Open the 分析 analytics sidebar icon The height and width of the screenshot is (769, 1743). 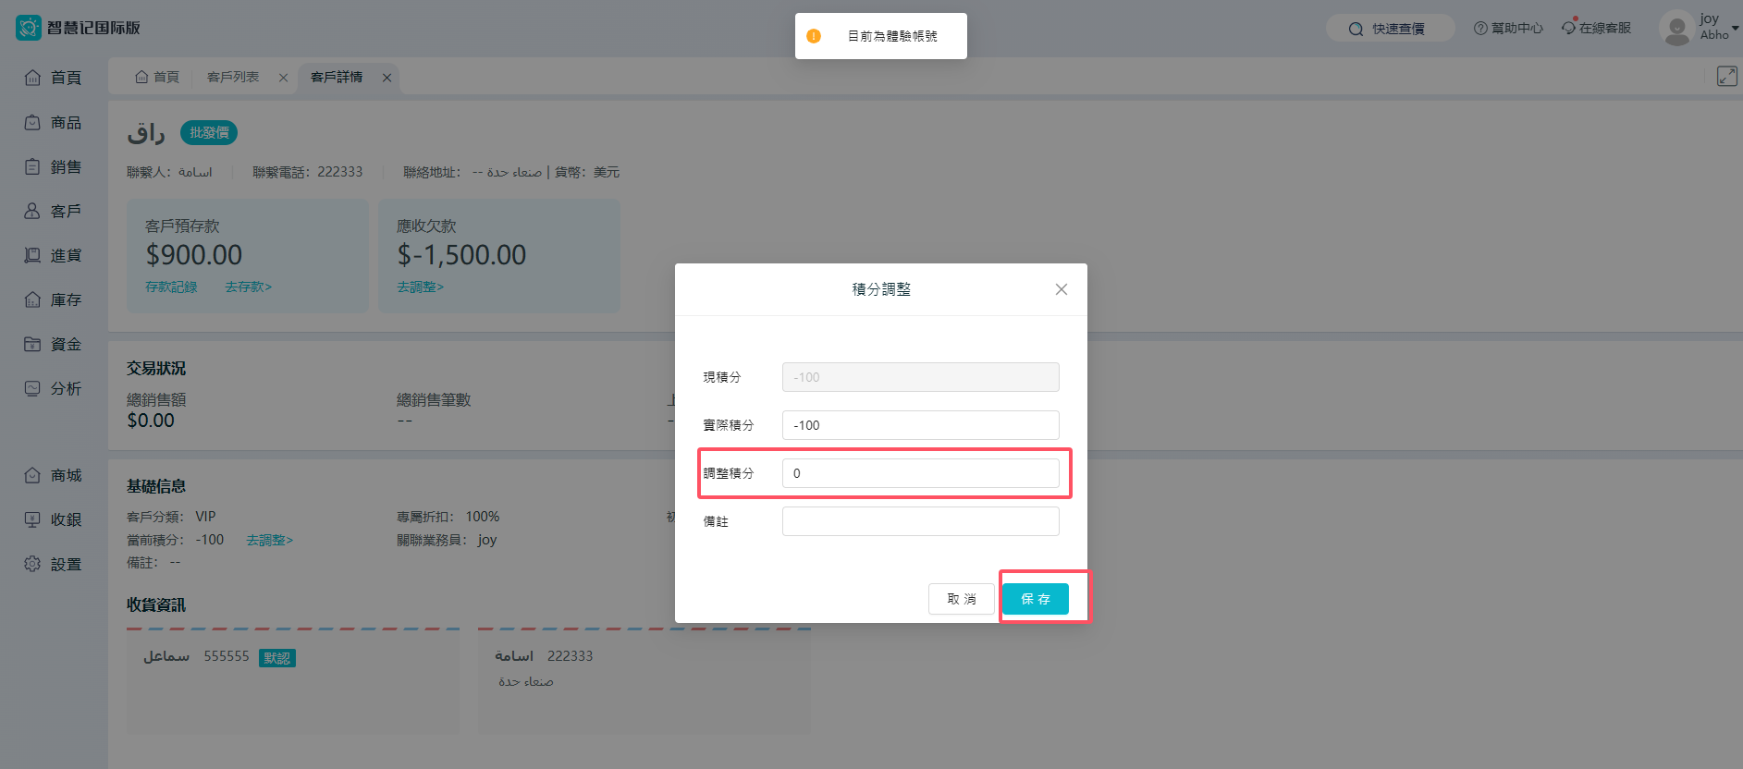point(32,388)
